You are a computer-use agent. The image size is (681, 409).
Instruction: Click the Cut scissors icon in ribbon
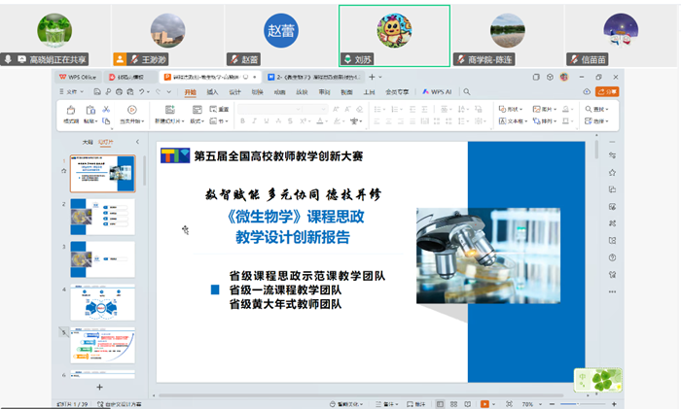coord(106,109)
